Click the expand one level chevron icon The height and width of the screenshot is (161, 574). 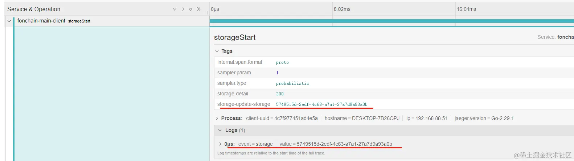click(175, 9)
